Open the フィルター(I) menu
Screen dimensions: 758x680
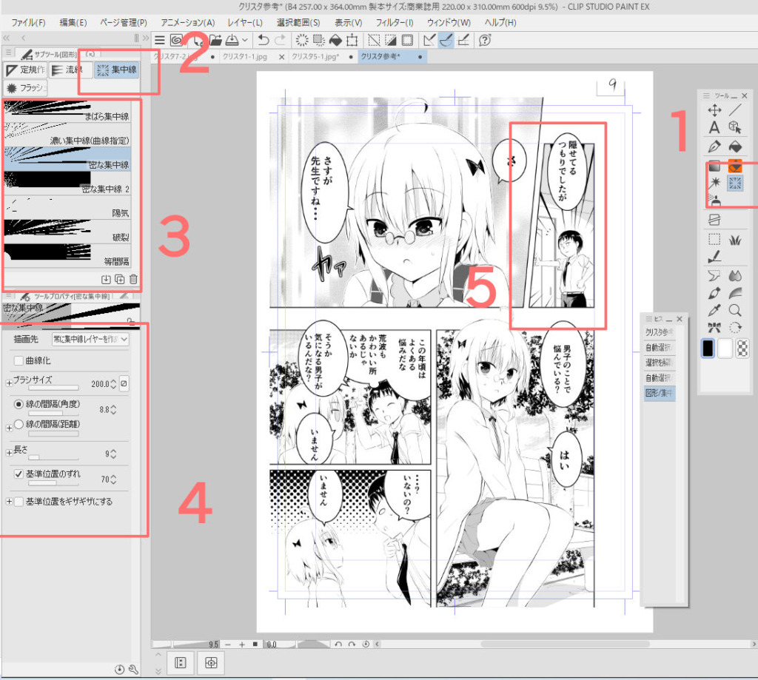tap(395, 22)
